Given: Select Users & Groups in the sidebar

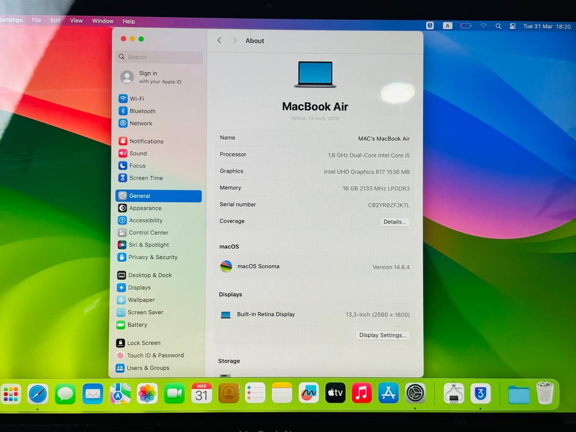Looking at the screenshot, I should tap(157, 368).
